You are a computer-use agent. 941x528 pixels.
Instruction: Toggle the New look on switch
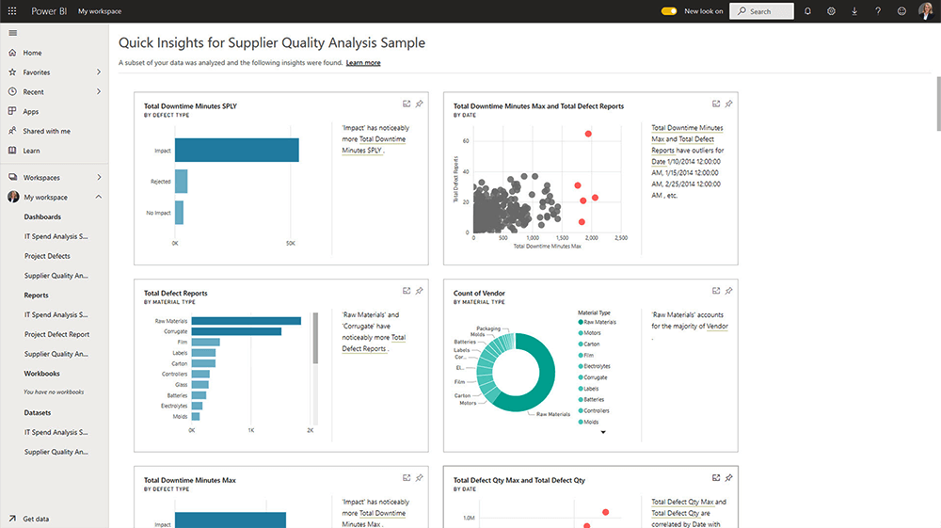(669, 11)
